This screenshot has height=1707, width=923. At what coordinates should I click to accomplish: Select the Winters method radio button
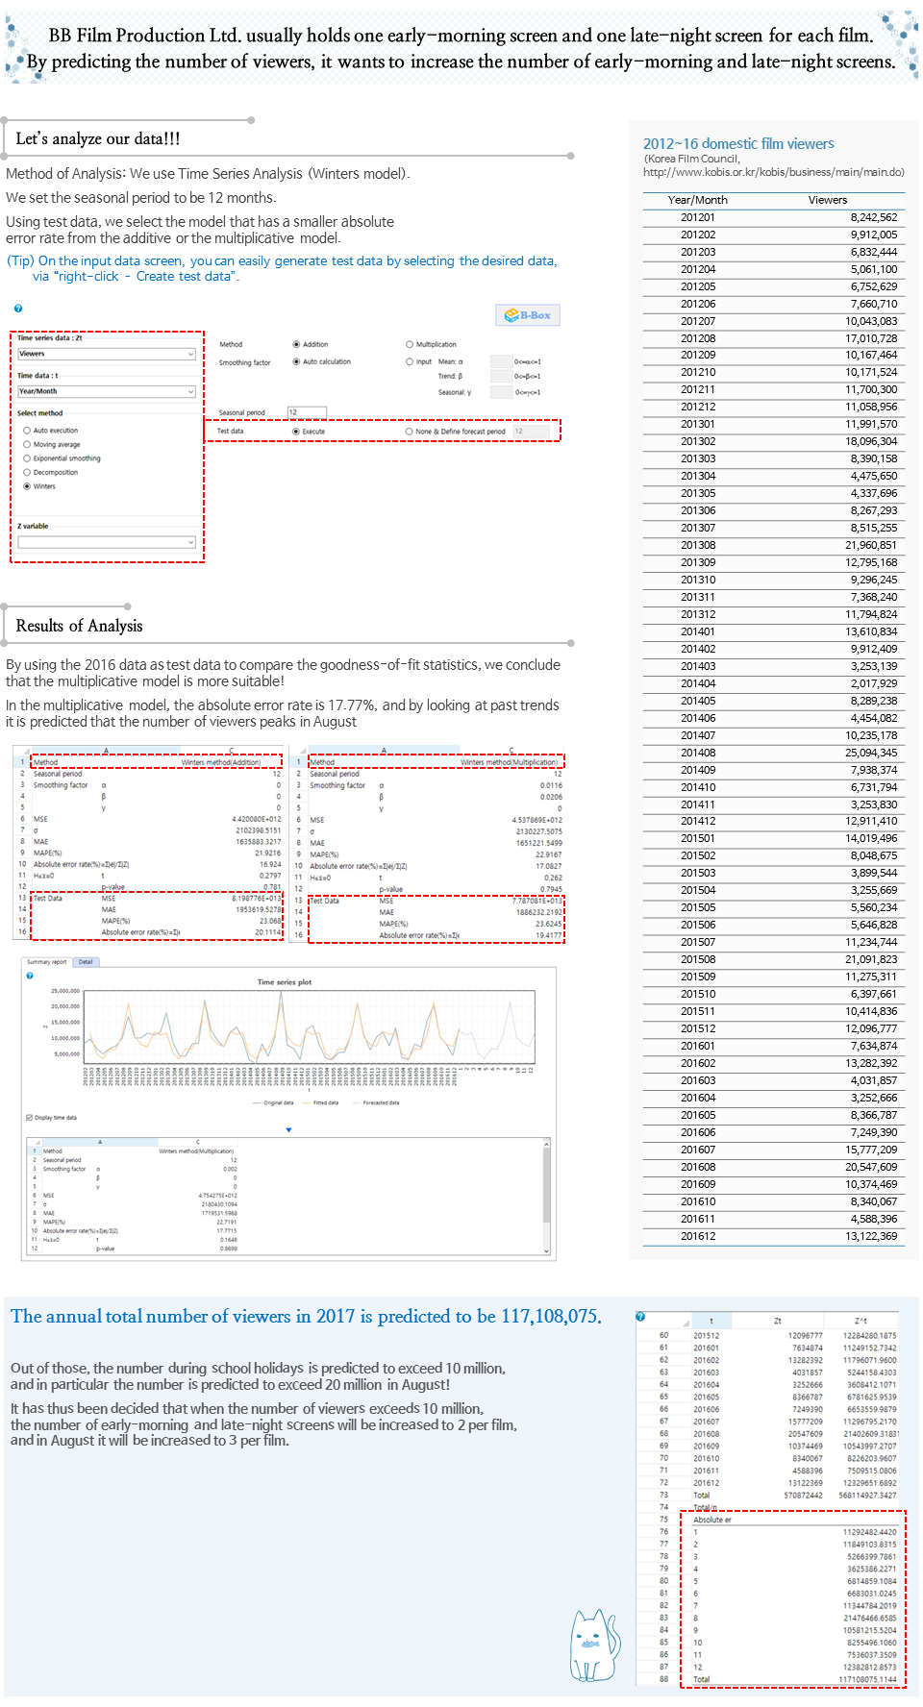click(x=27, y=486)
